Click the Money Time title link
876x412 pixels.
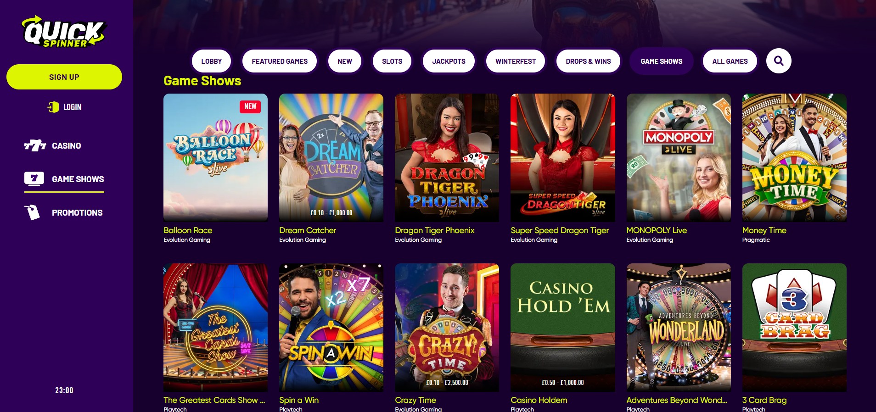(764, 230)
